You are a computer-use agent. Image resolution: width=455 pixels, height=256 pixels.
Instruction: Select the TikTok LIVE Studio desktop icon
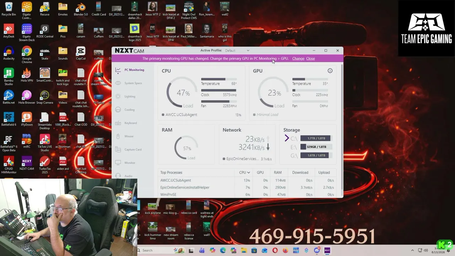(45, 143)
